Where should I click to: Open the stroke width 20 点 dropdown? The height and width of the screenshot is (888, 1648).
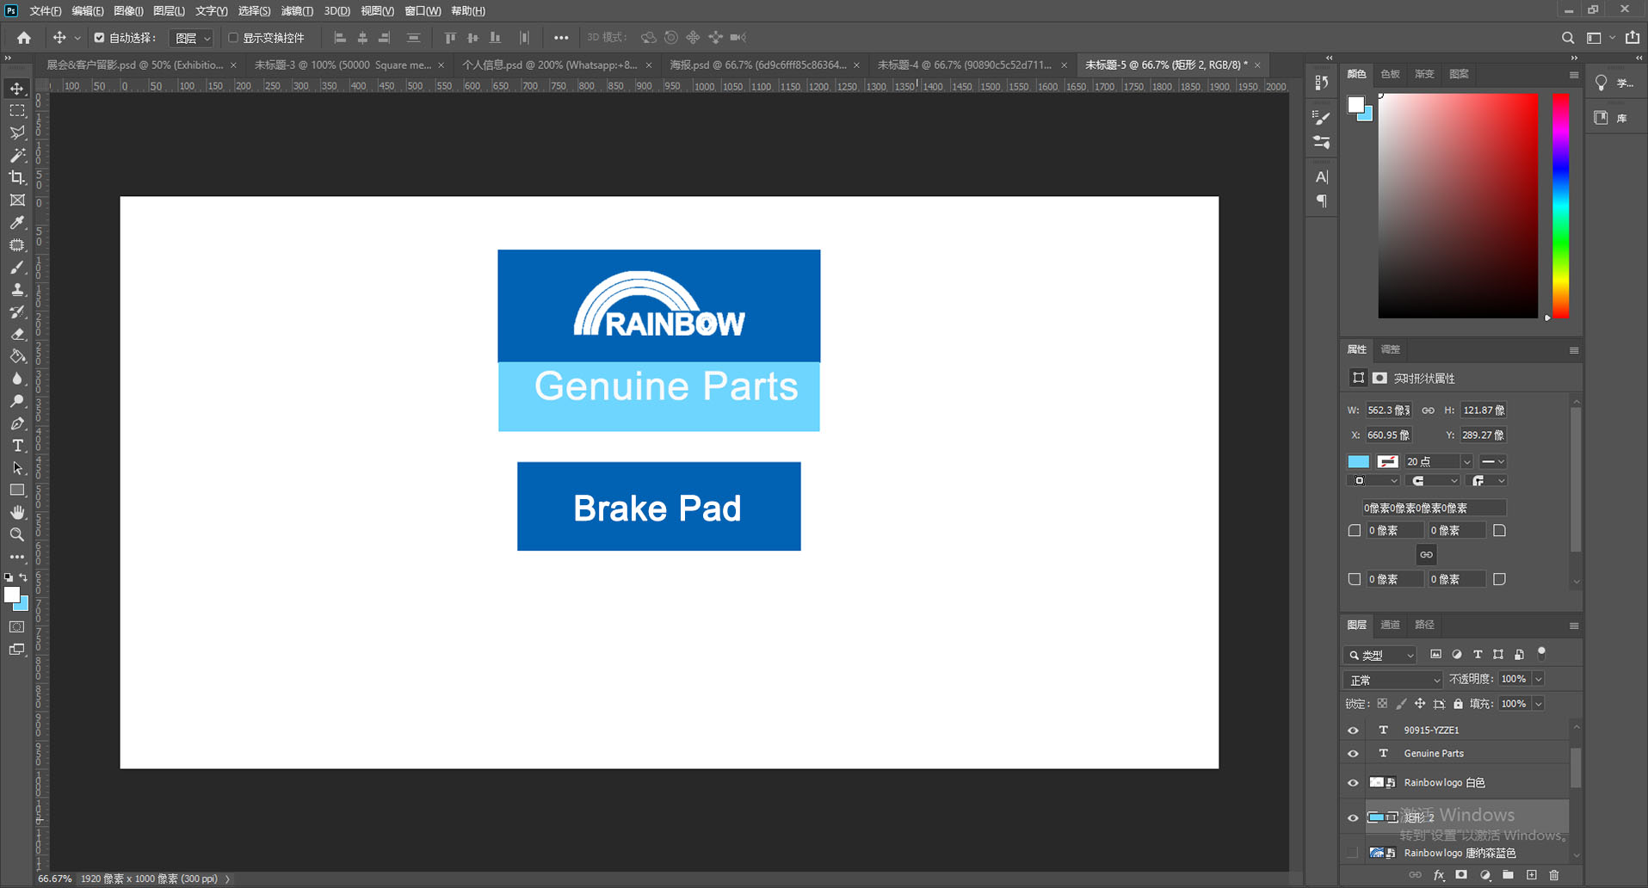pos(1467,462)
